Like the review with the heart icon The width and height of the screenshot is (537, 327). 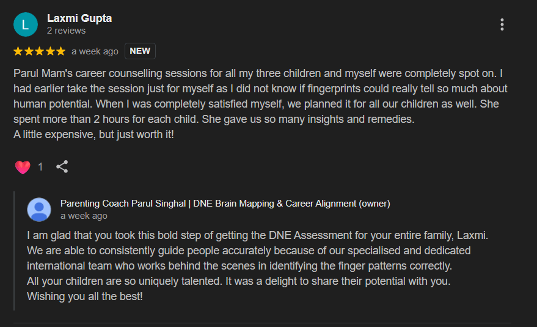[23, 167]
